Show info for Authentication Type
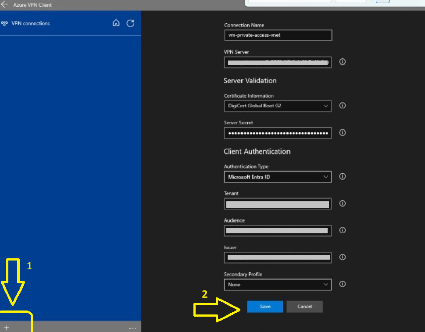 click(343, 176)
